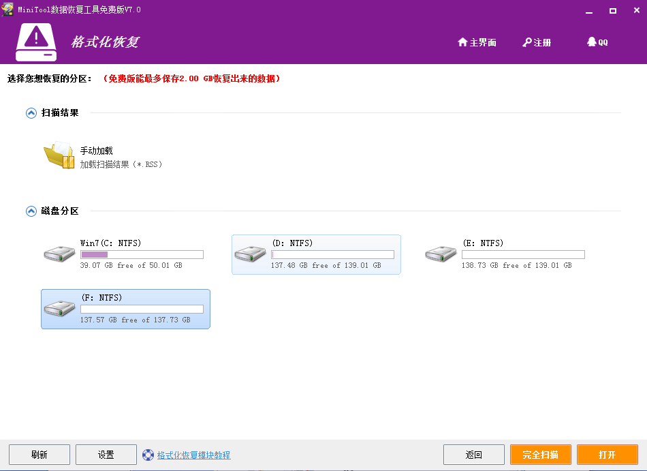Minimize the MiniTool window
647x471 pixels.
(589, 11)
